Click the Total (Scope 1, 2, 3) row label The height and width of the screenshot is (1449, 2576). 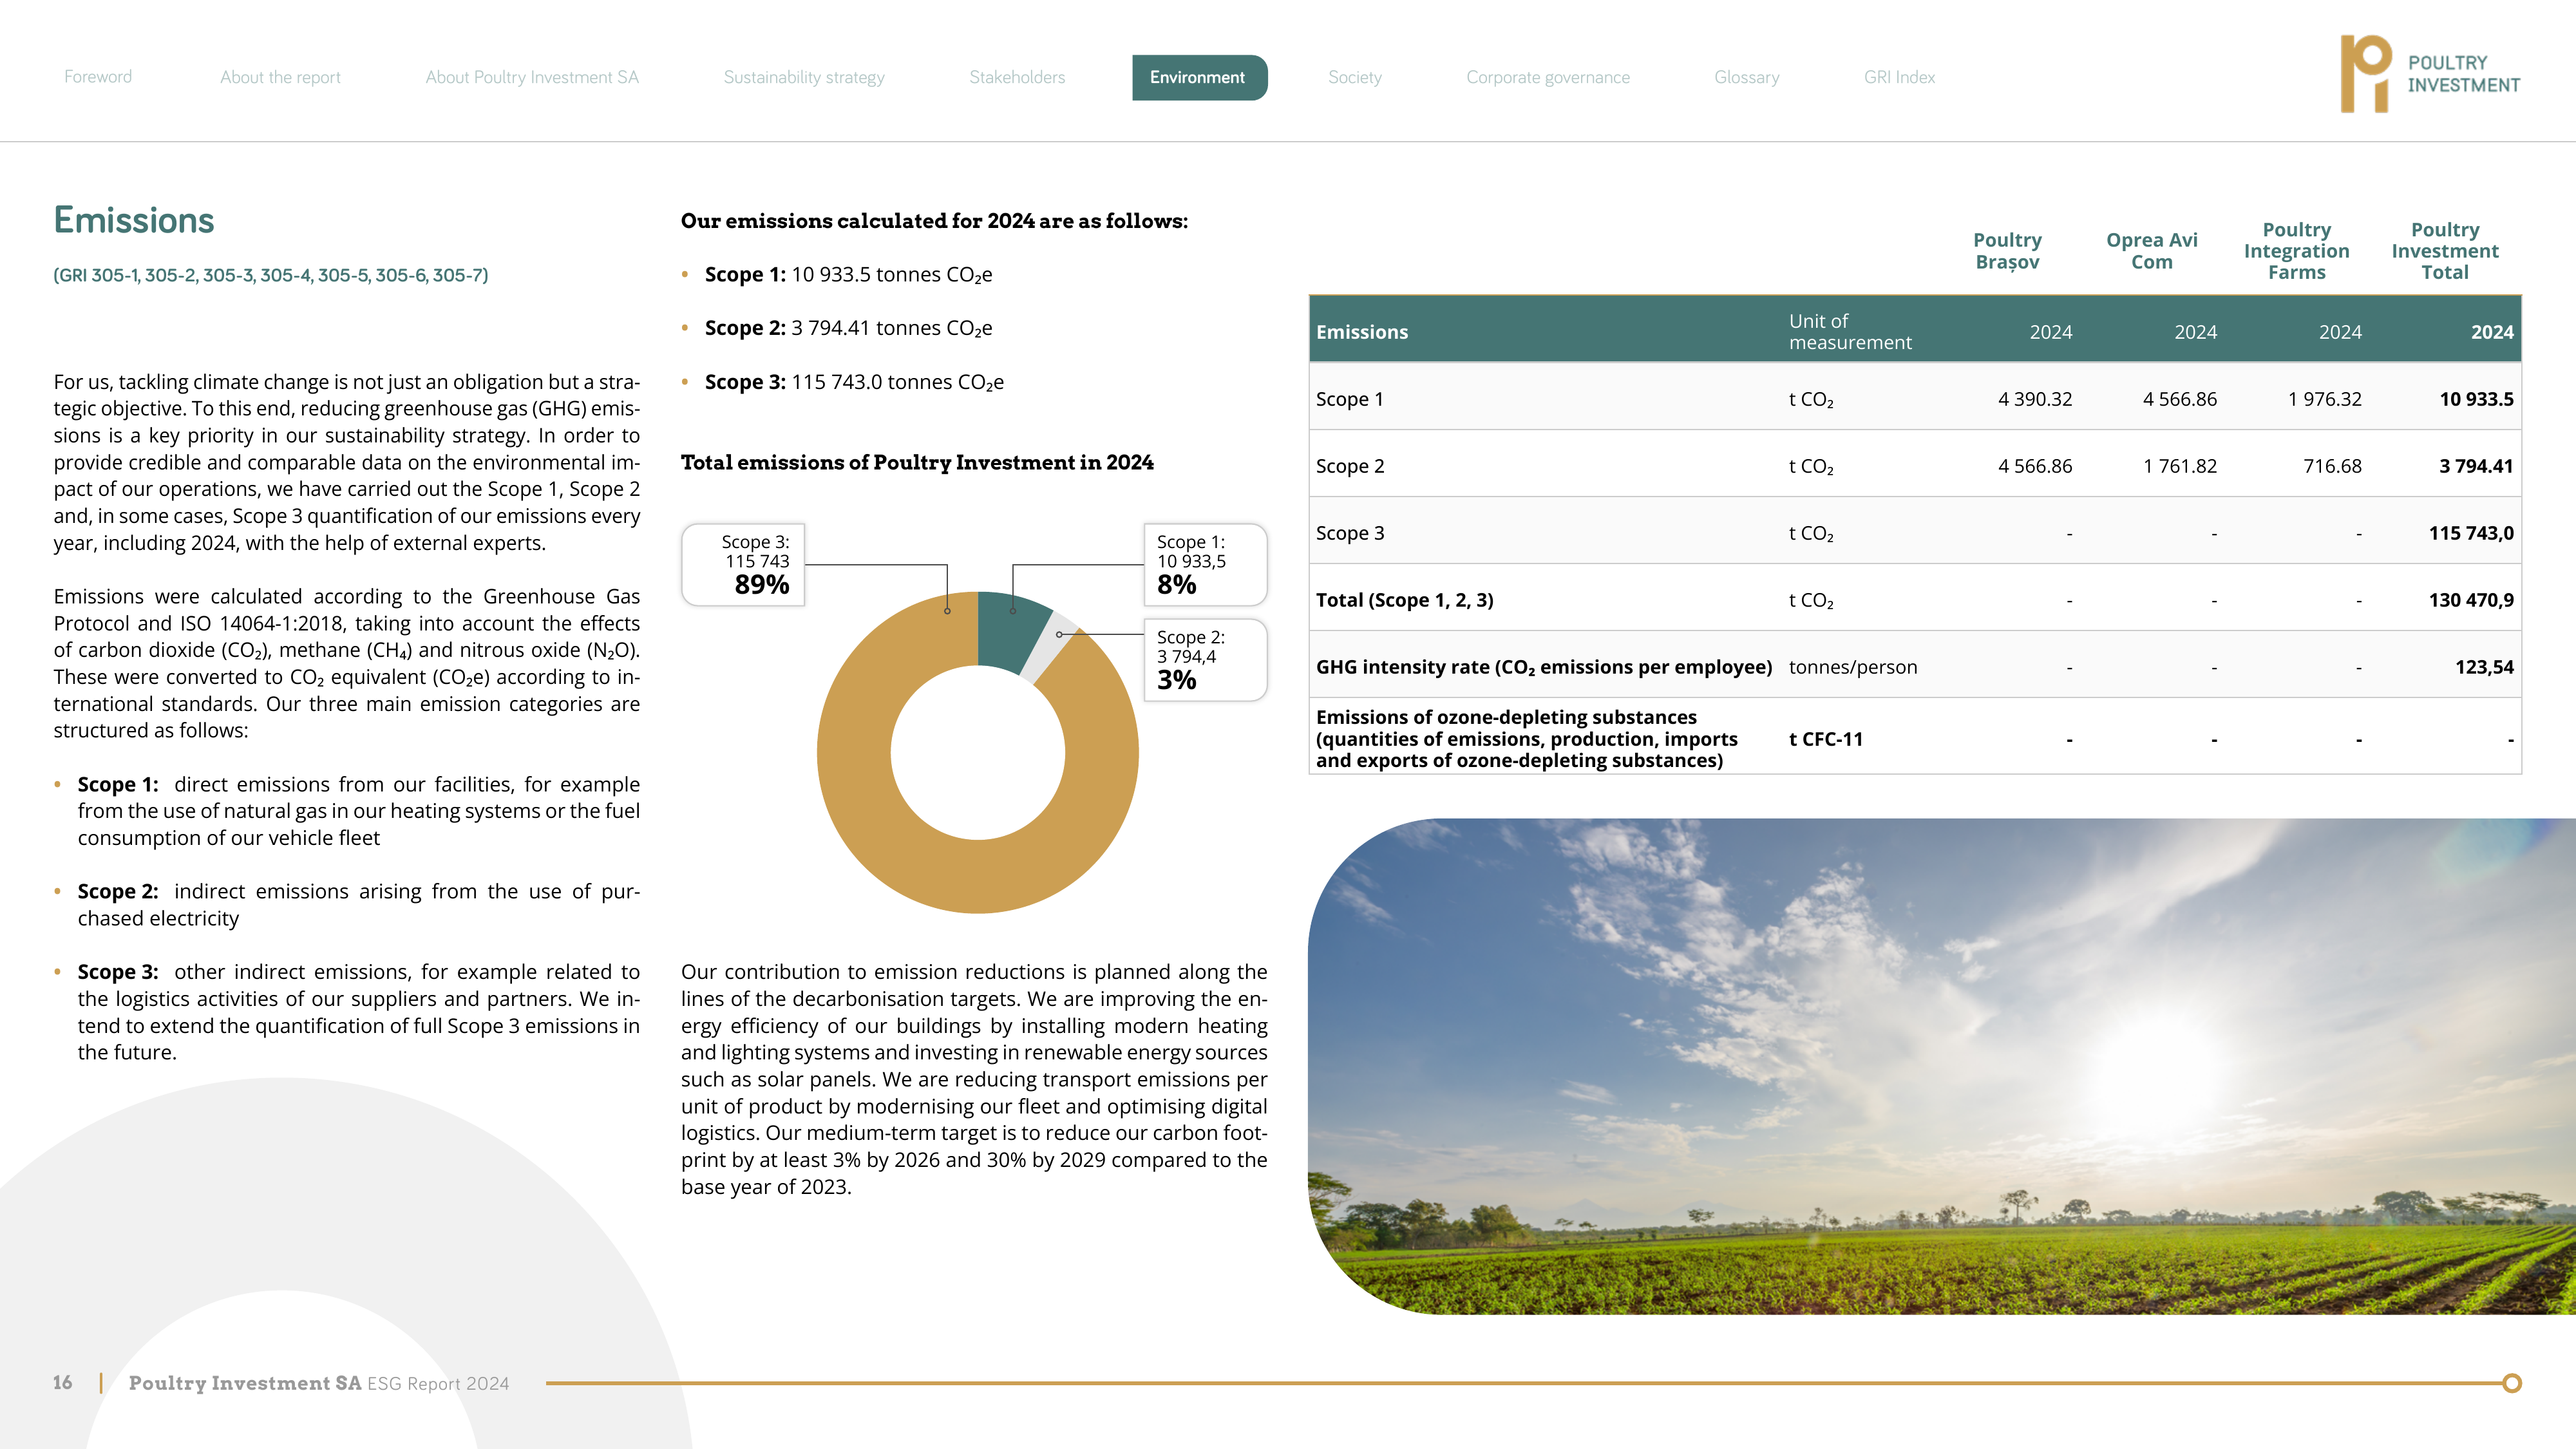pos(1404,600)
